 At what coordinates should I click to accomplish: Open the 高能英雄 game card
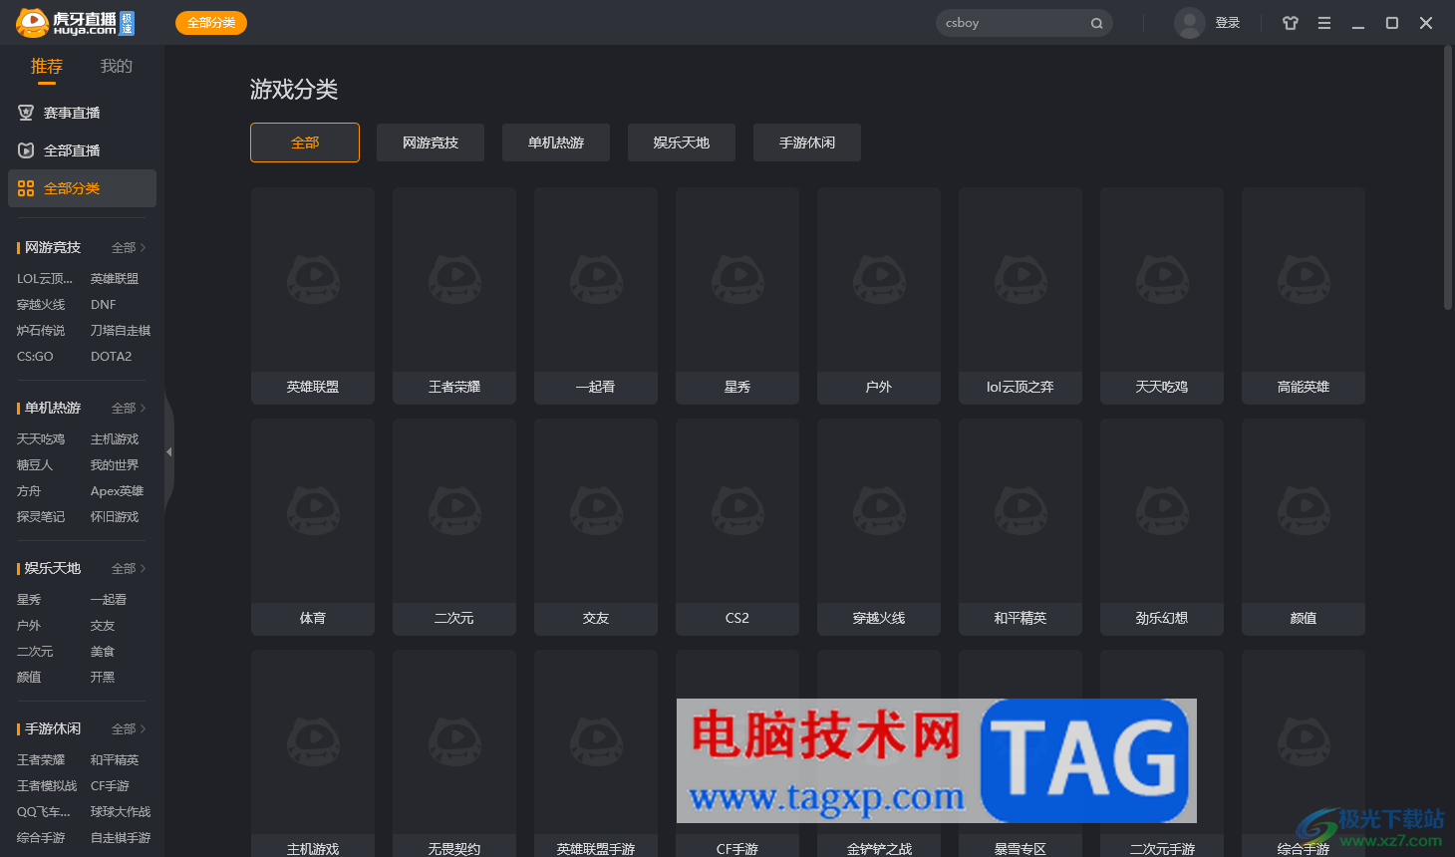click(1304, 296)
